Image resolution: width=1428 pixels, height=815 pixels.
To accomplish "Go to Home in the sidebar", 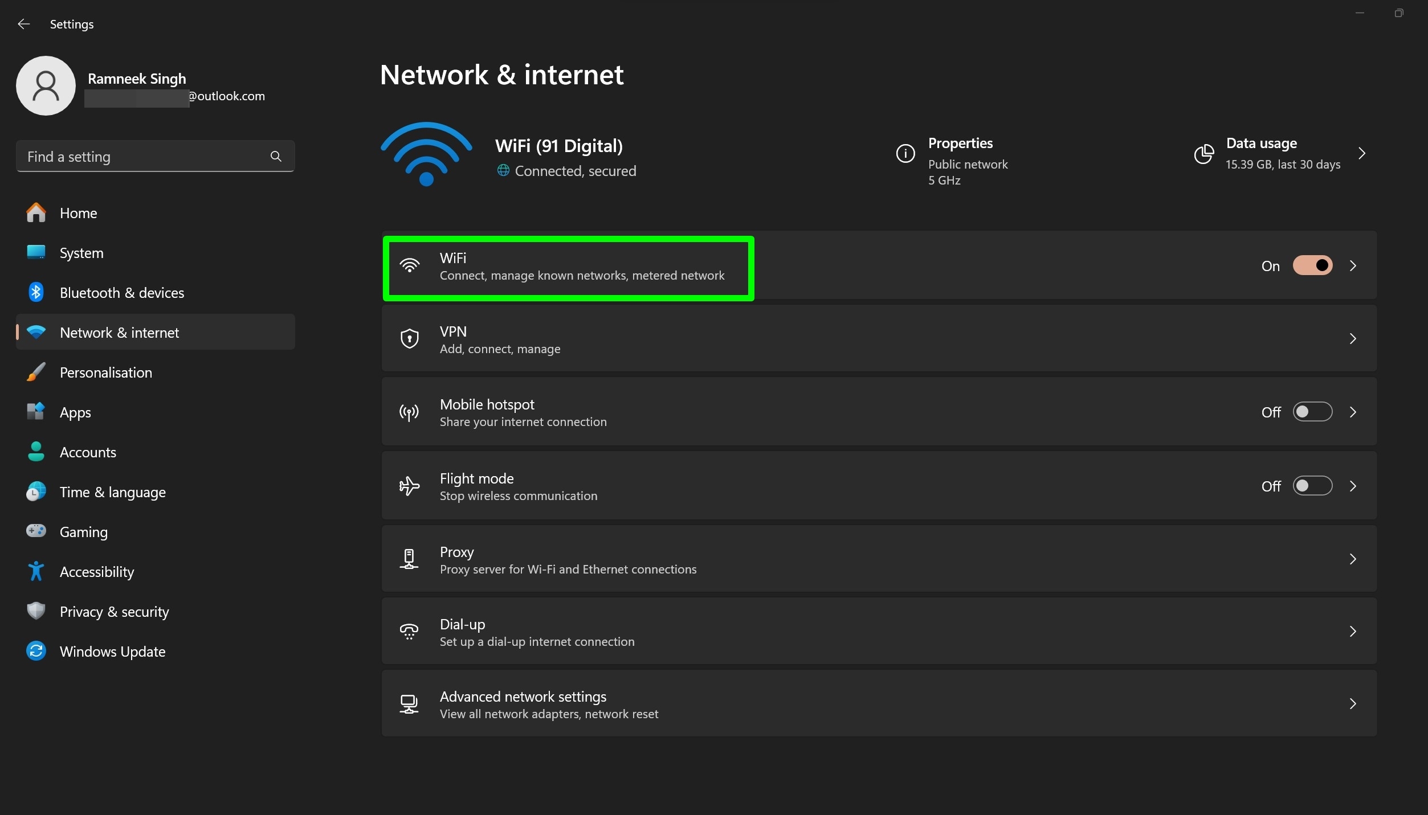I will pos(155,212).
